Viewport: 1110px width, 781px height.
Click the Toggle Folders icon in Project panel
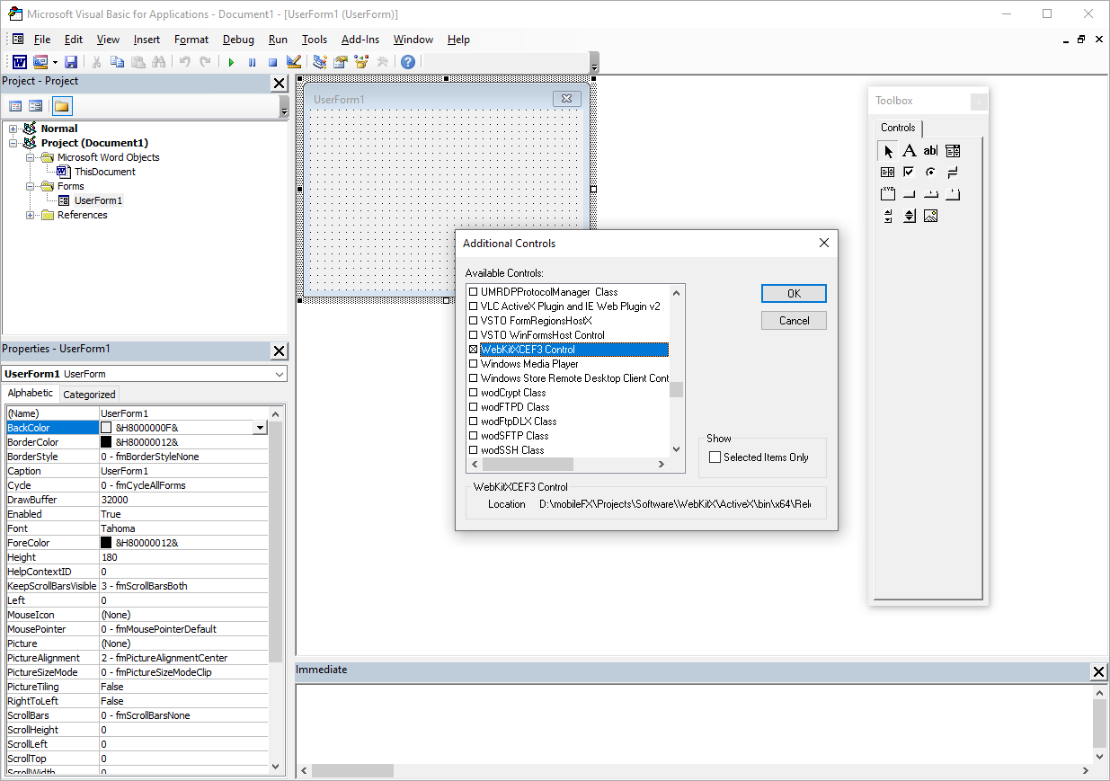click(x=61, y=106)
